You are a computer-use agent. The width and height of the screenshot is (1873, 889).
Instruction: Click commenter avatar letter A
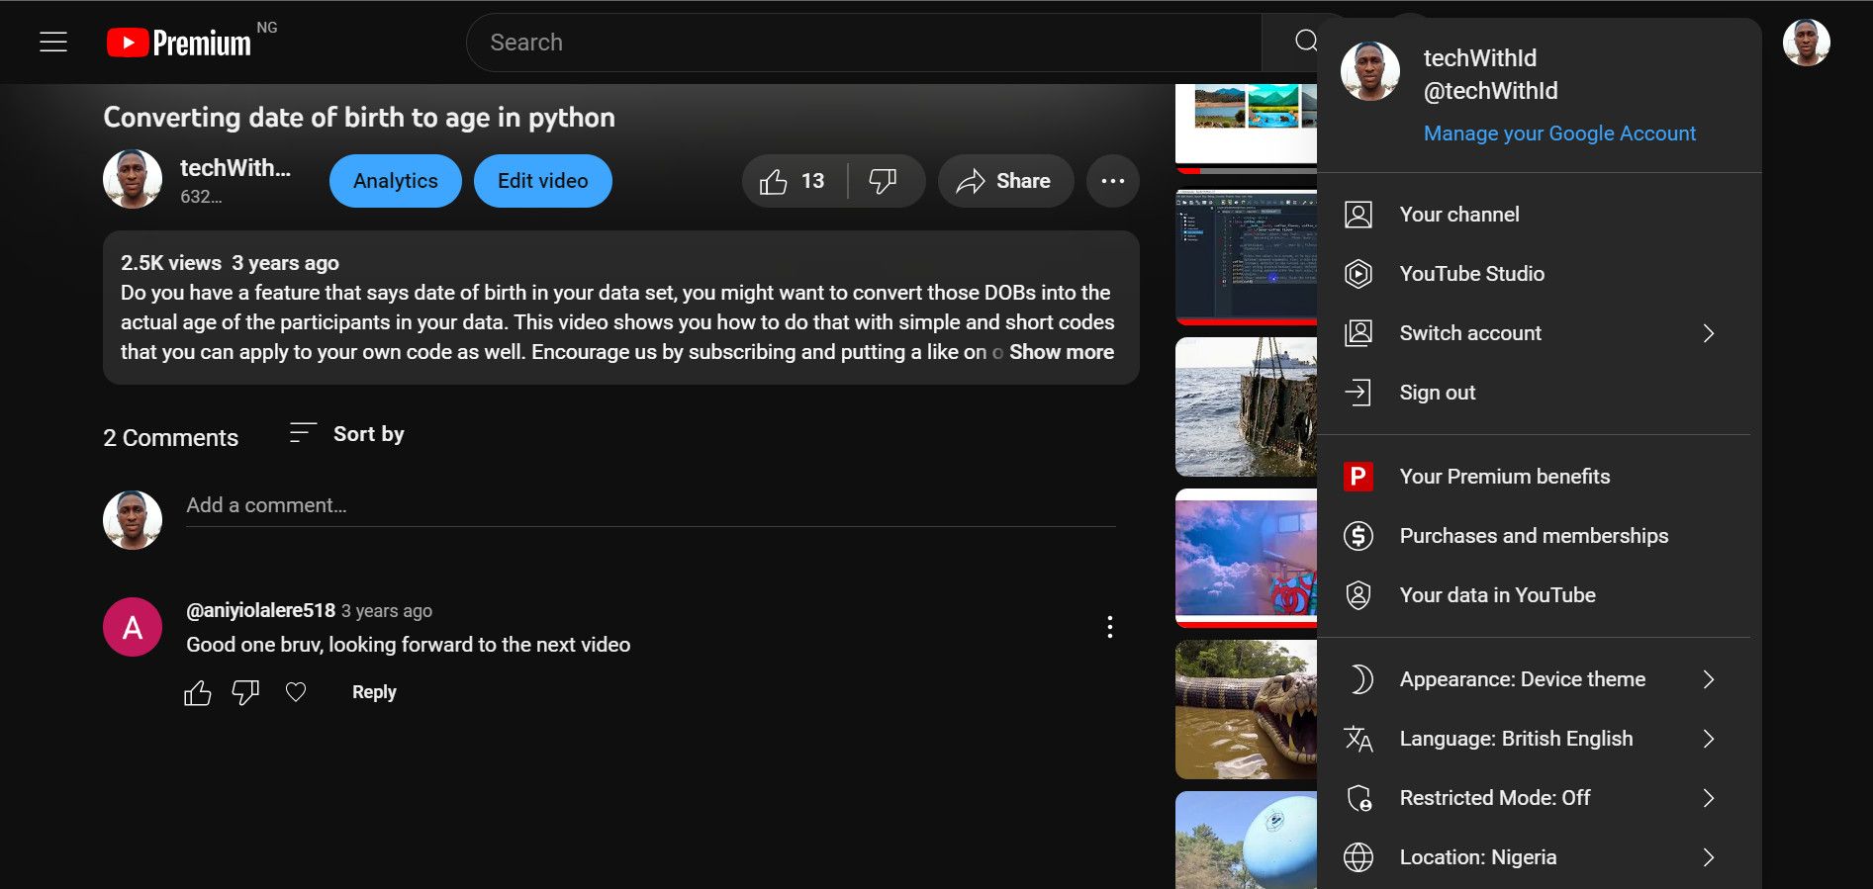pos(133,627)
